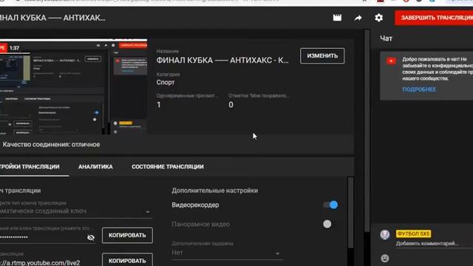Click 'Качество соединения: отличное' status text
This screenshot has height=266, width=473.
tap(51, 145)
